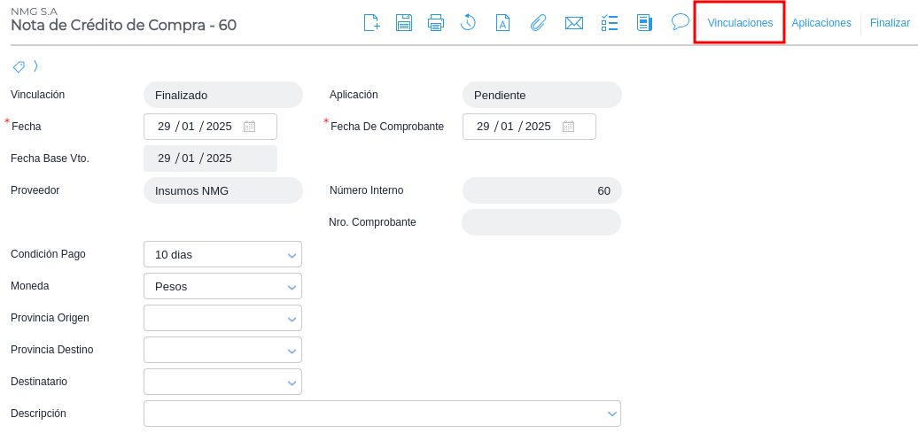Viewport: 918px width, 433px height.
Task: Click the Fecha Base Vto. field
Action: (x=210, y=159)
